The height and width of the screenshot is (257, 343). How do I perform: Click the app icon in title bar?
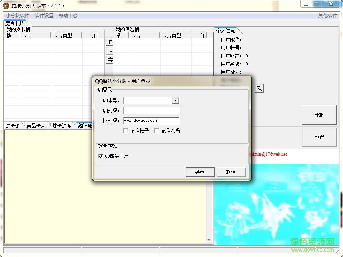pos(6,5)
